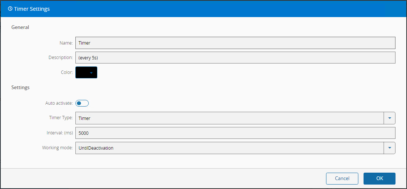
Task: Enable the Auto activate toggle
Action: point(82,103)
